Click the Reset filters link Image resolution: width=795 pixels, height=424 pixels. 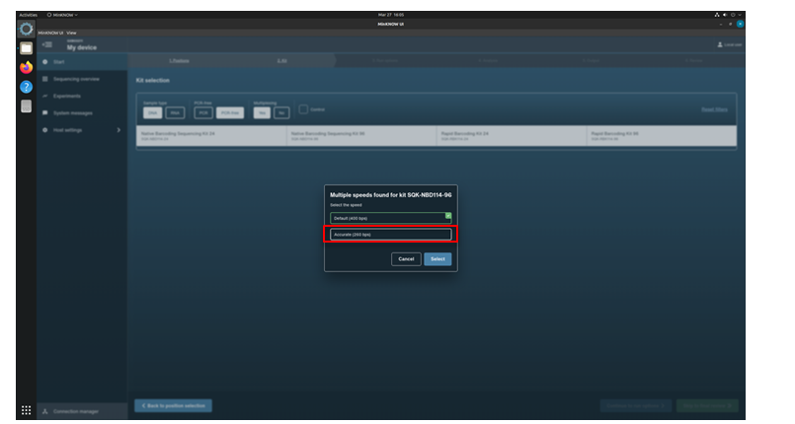click(714, 109)
